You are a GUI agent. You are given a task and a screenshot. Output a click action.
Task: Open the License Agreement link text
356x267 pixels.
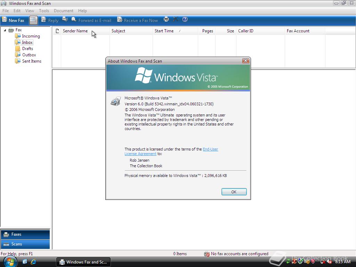140,154
